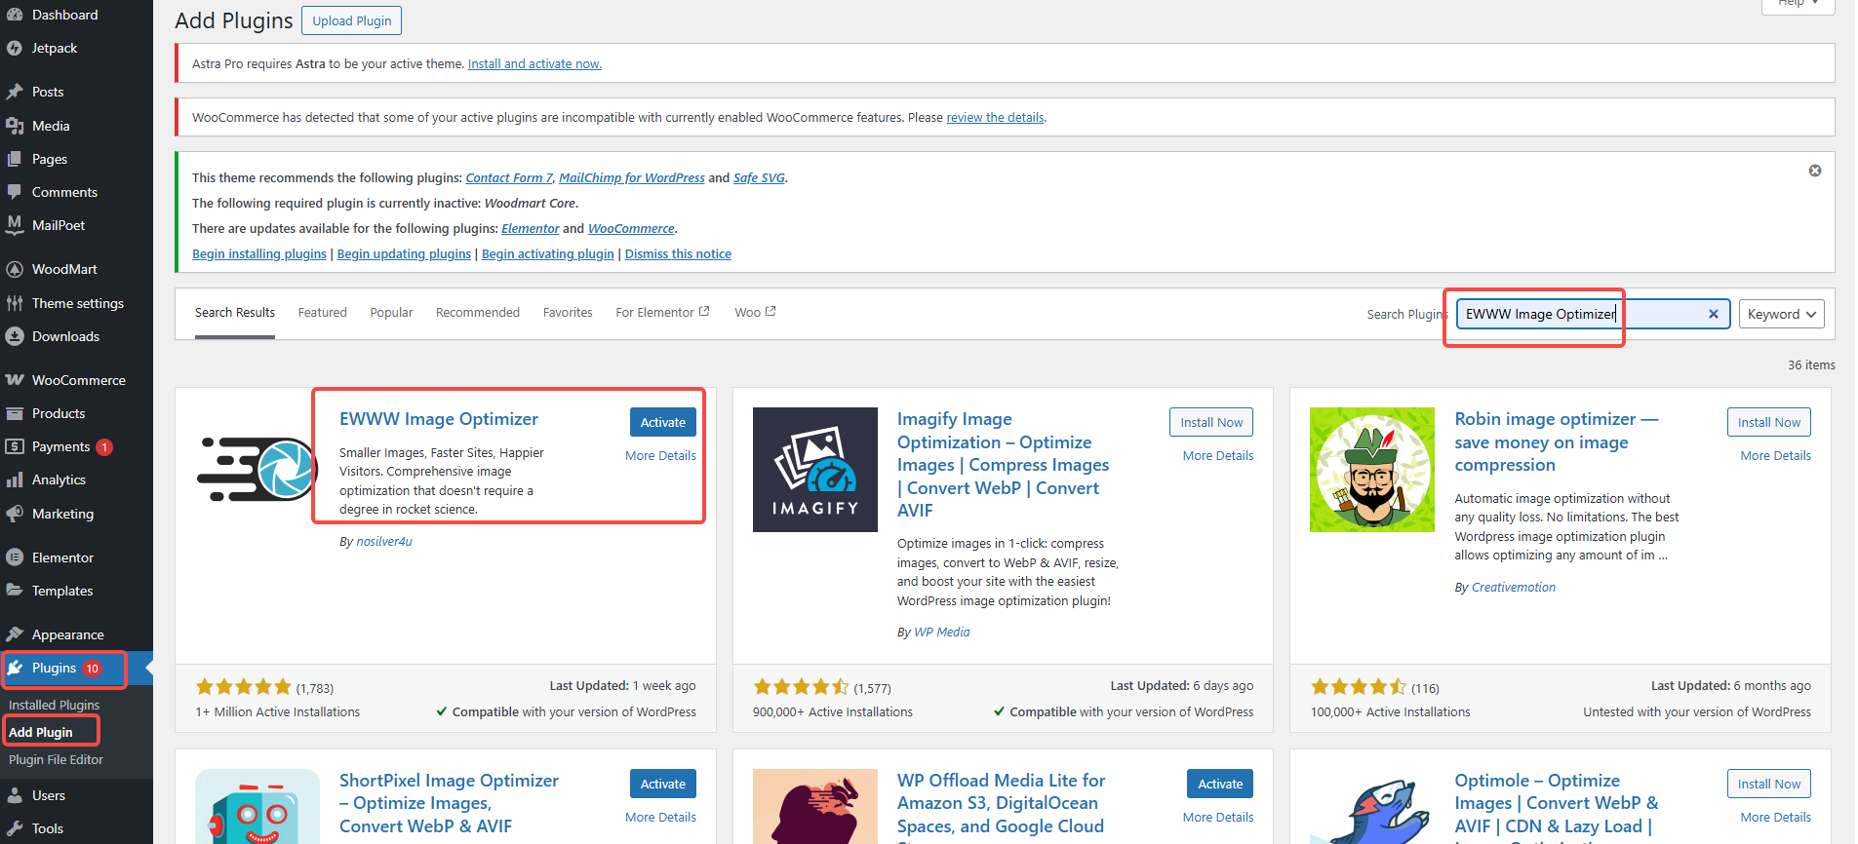
Task: Click into the Search Plugins input field
Action: [x=1580, y=314]
